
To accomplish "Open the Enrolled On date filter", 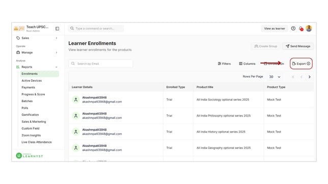I will click(x=274, y=64).
